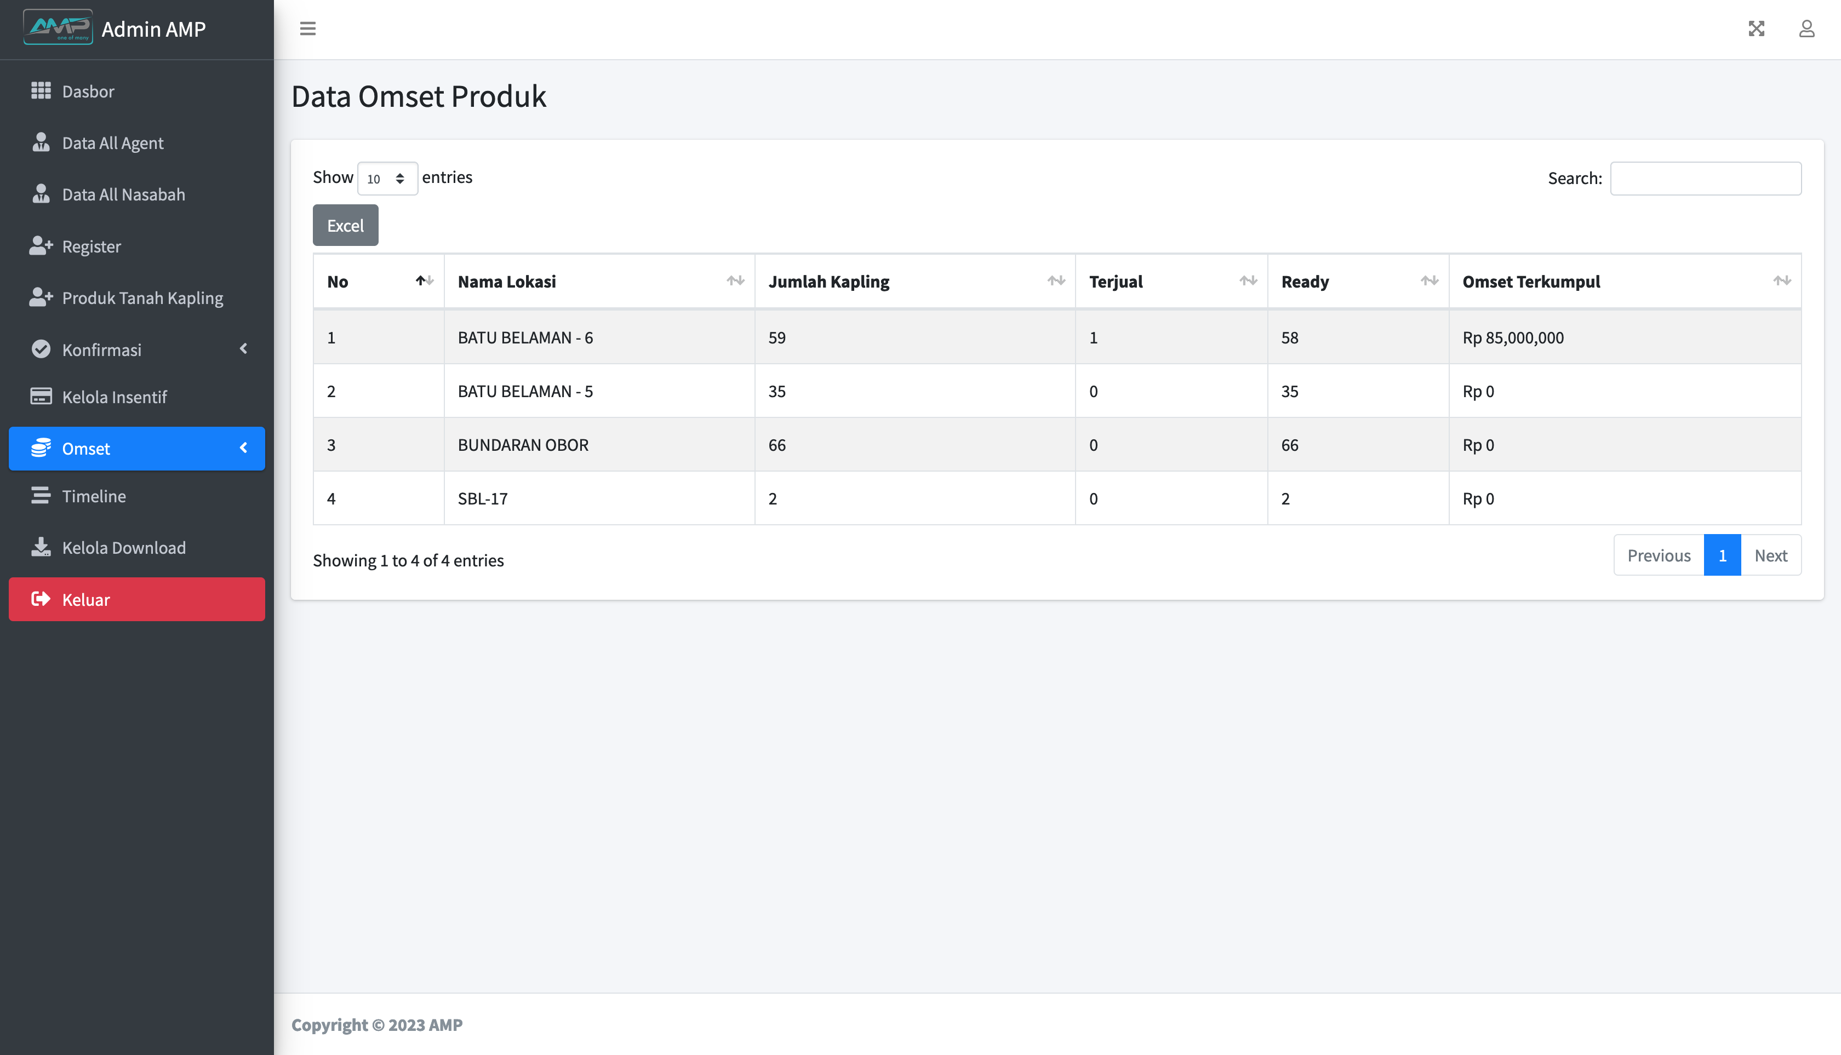Screen dimensions: 1841x1055
Task: Click the Data All Agent person icon
Action: [x=41, y=142]
